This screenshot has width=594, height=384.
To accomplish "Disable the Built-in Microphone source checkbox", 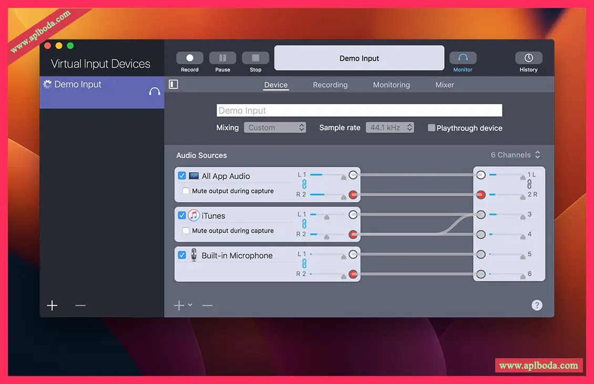I will pos(182,255).
